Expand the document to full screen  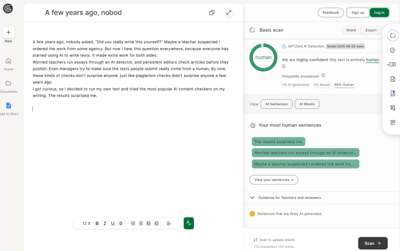point(229,12)
